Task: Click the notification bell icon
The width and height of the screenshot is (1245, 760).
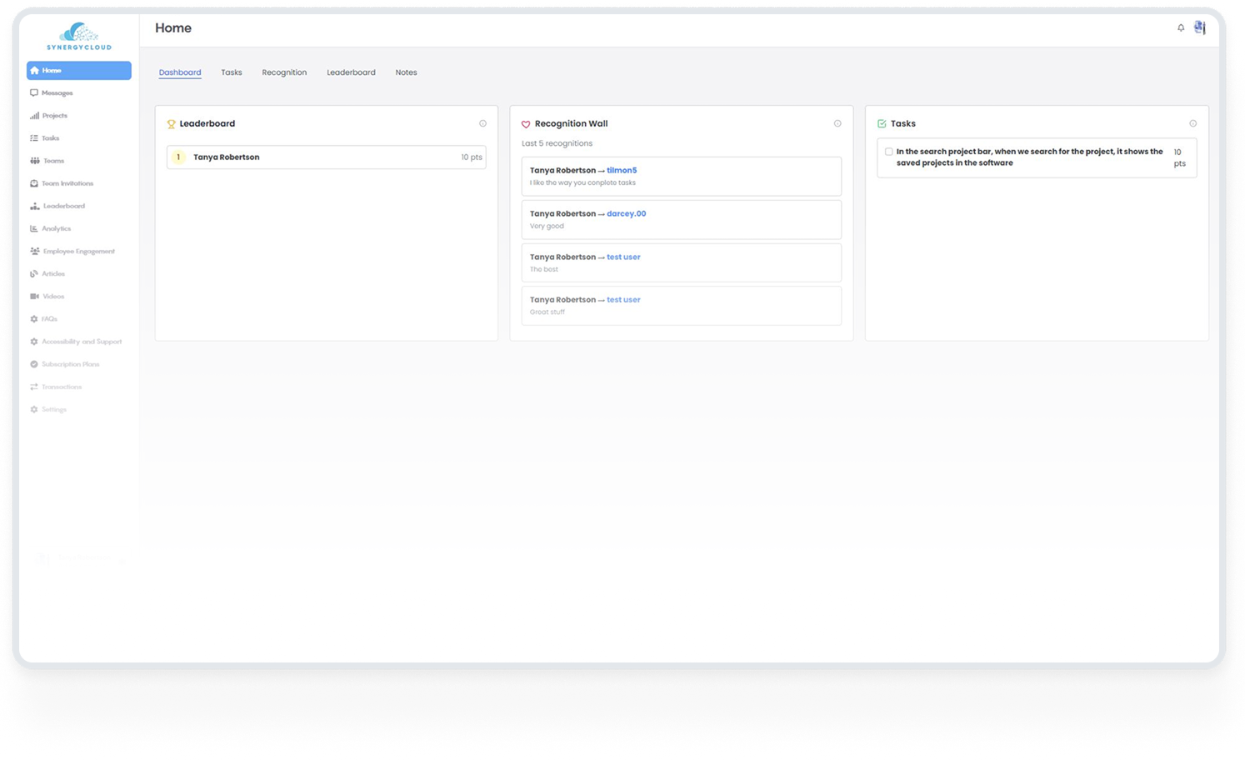Action: pos(1181,27)
